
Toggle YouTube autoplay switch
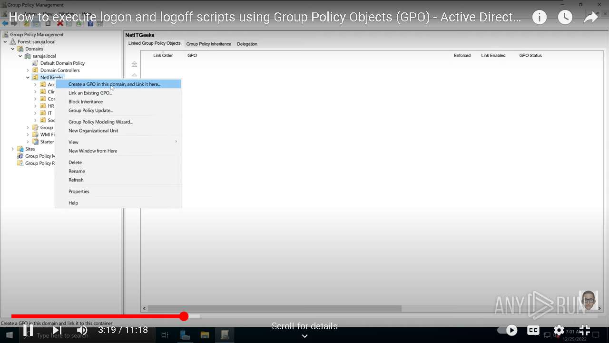(508, 330)
